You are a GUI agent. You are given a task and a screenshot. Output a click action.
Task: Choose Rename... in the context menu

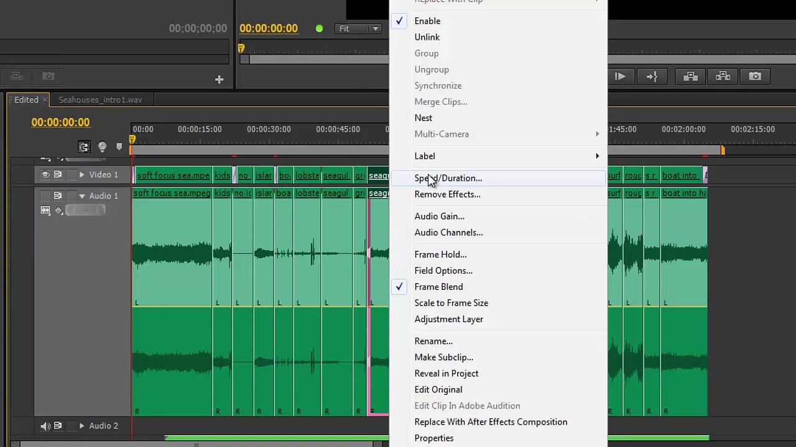pos(497,341)
